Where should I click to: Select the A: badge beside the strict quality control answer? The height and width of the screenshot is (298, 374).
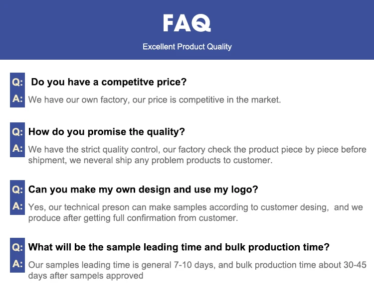tap(17, 149)
